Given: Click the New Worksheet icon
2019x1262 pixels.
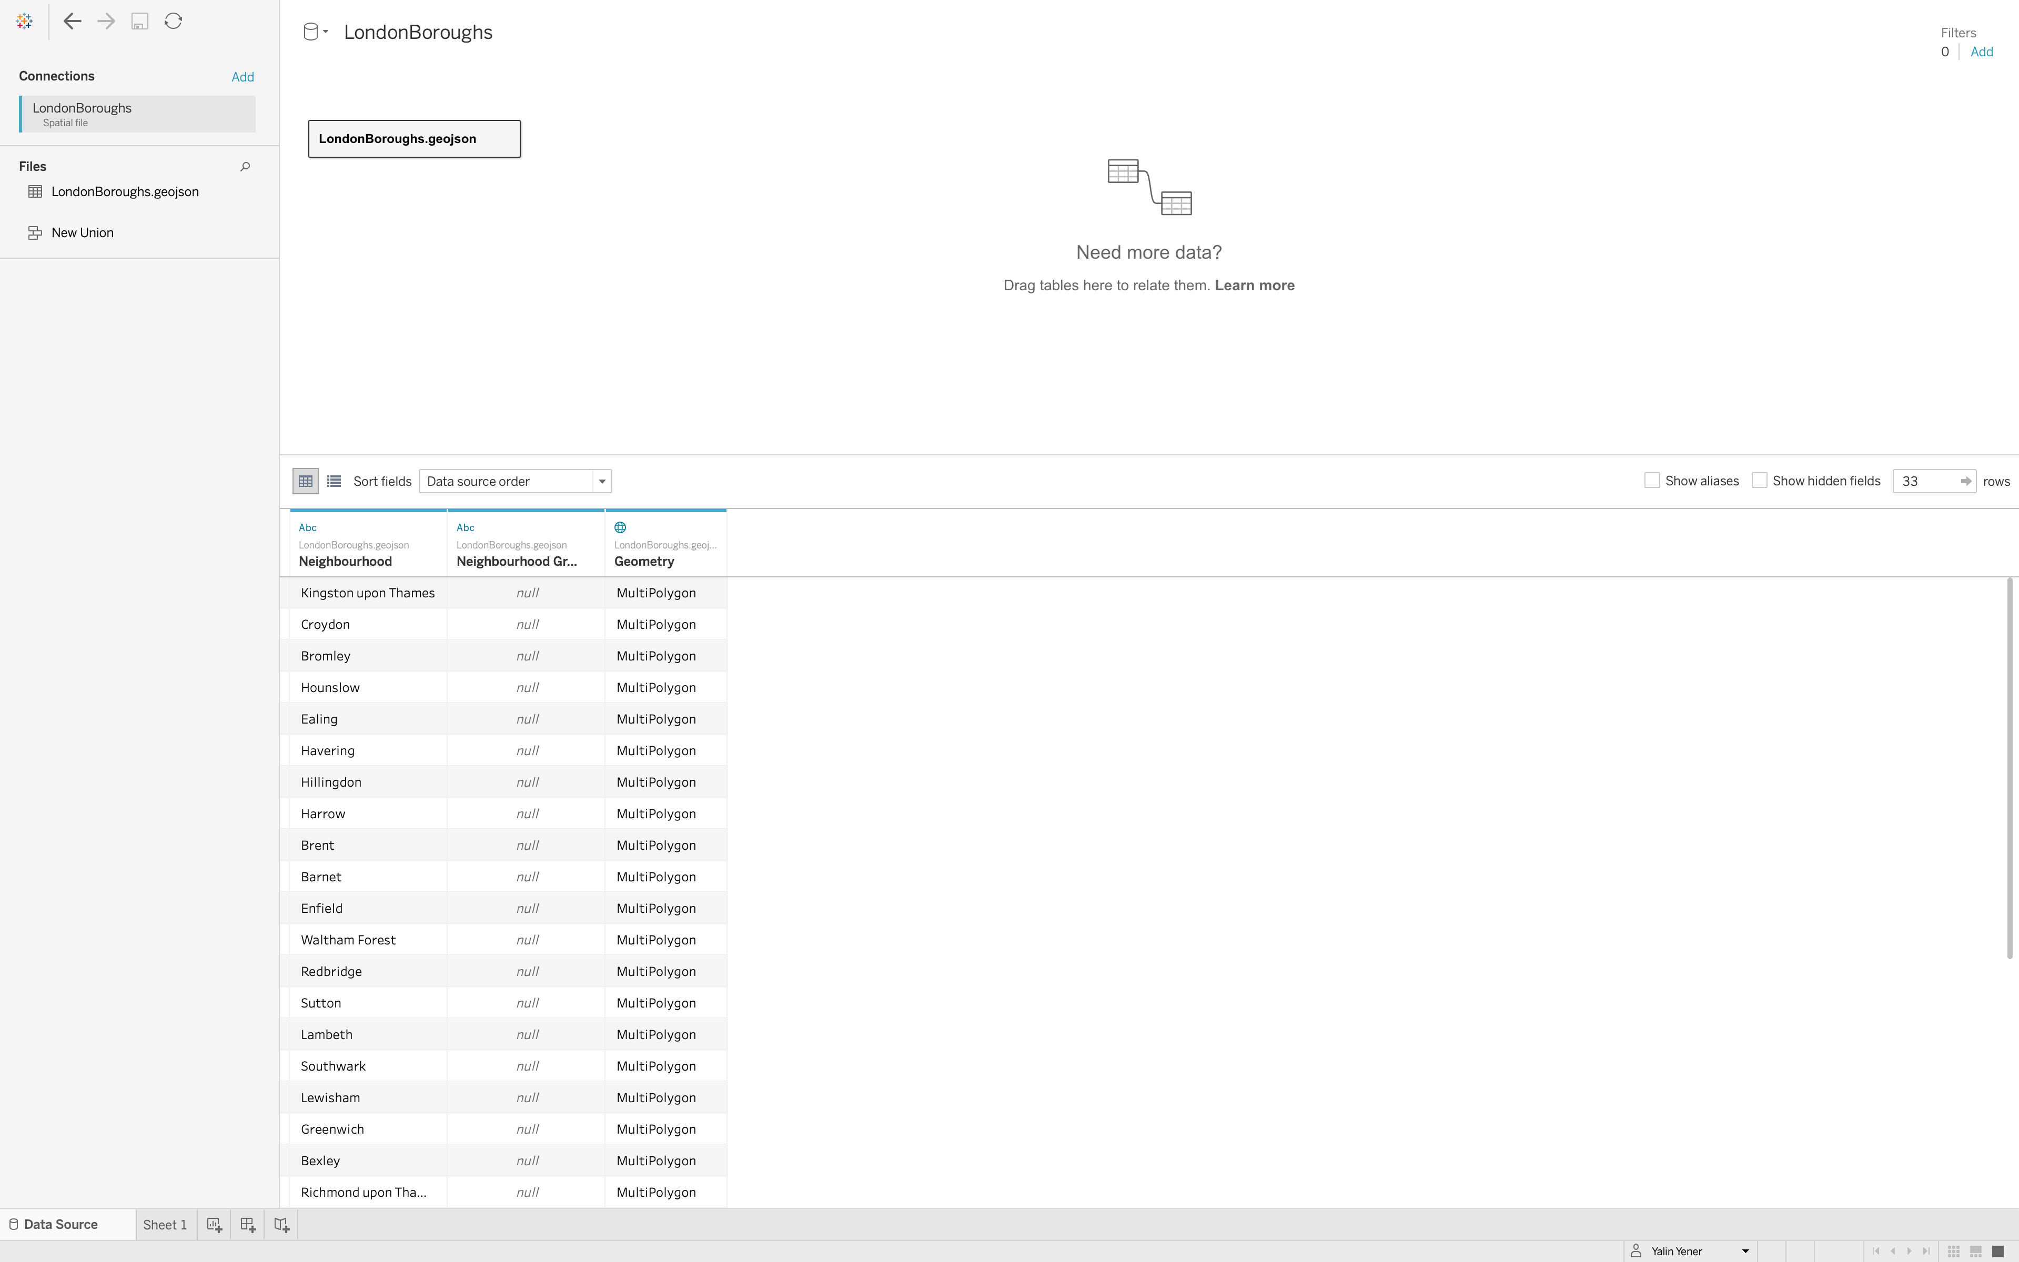Looking at the screenshot, I should coord(215,1225).
